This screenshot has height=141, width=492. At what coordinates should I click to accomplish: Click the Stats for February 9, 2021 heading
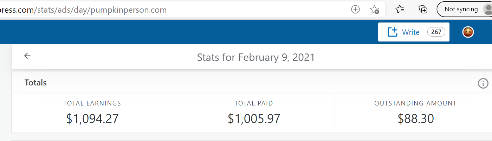pyautogui.click(x=256, y=57)
